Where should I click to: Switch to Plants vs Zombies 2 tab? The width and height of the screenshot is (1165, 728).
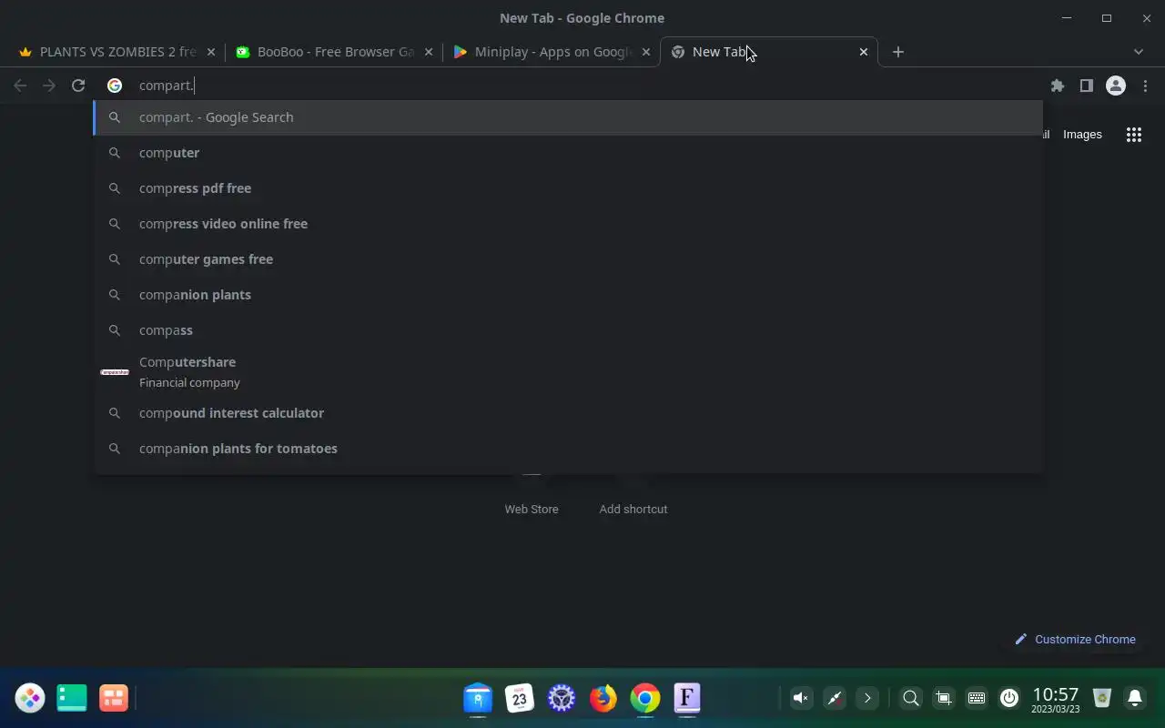coord(116,52)
